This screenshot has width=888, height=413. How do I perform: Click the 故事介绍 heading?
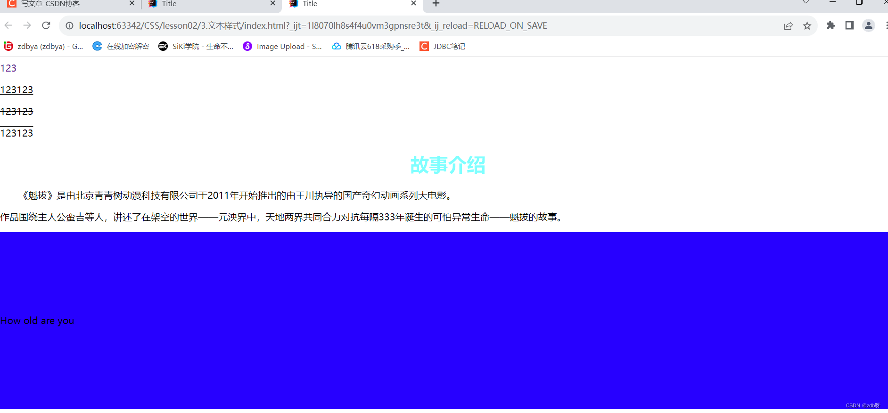[x=448, y=165]
